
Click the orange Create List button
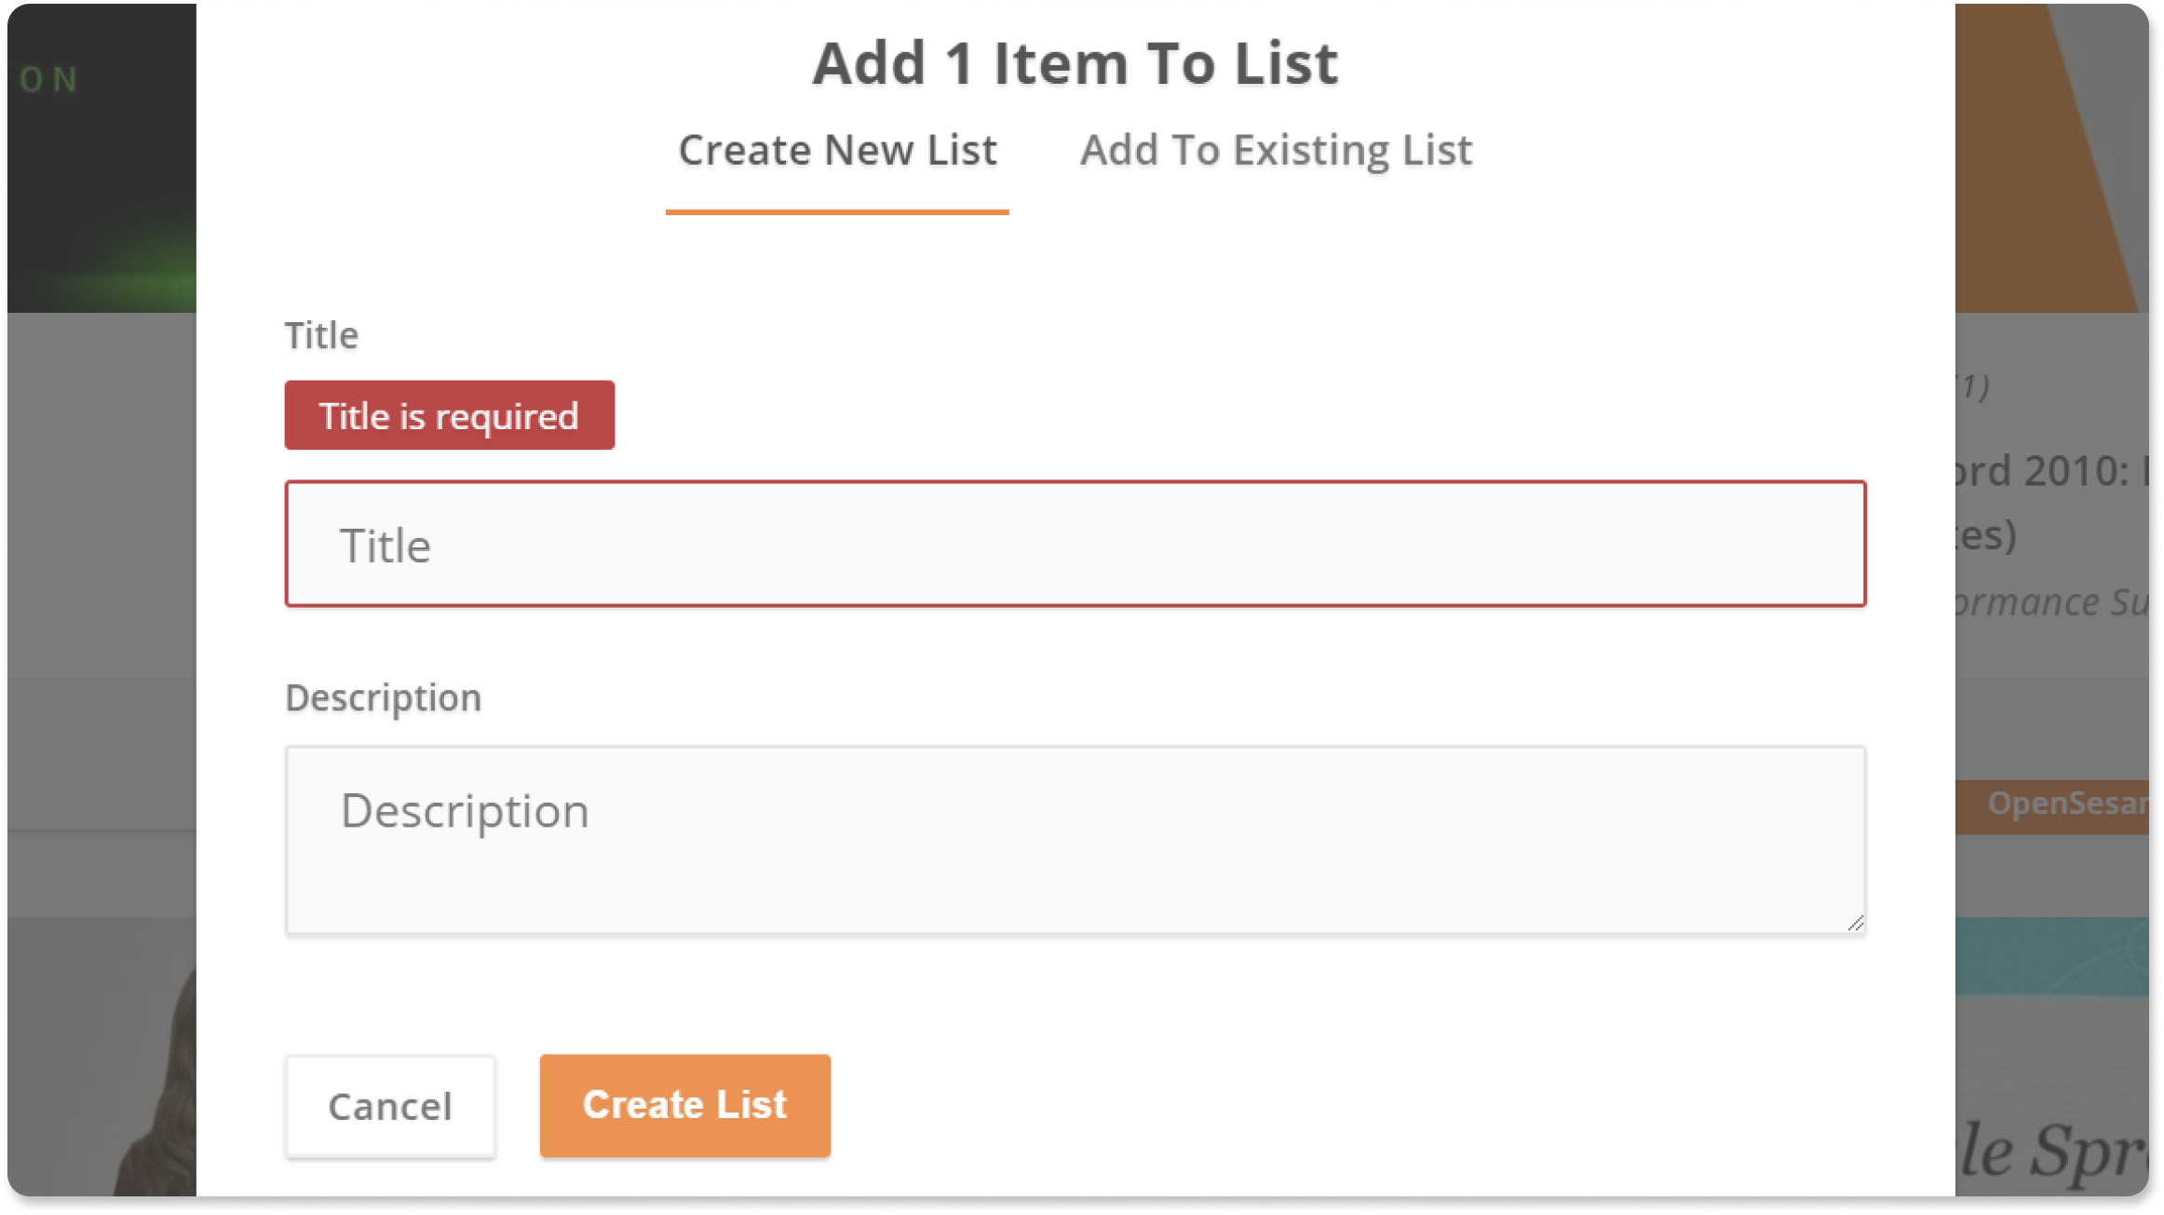coord(685,1106)
